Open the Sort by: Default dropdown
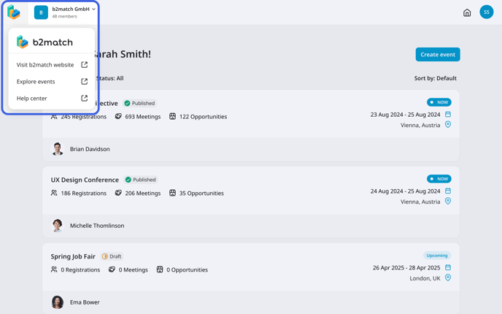 435,78
